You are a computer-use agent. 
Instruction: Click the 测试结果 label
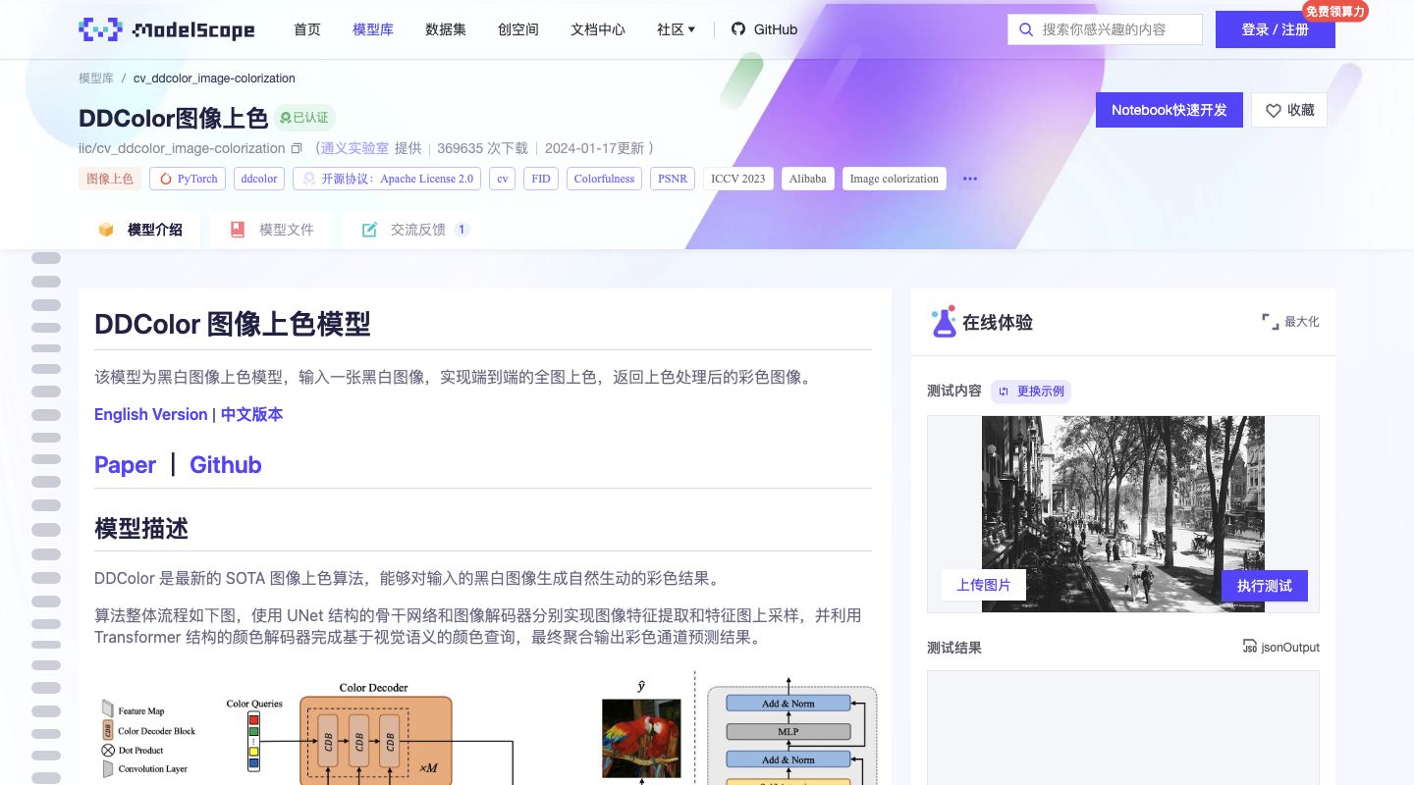tap(954, 648)
